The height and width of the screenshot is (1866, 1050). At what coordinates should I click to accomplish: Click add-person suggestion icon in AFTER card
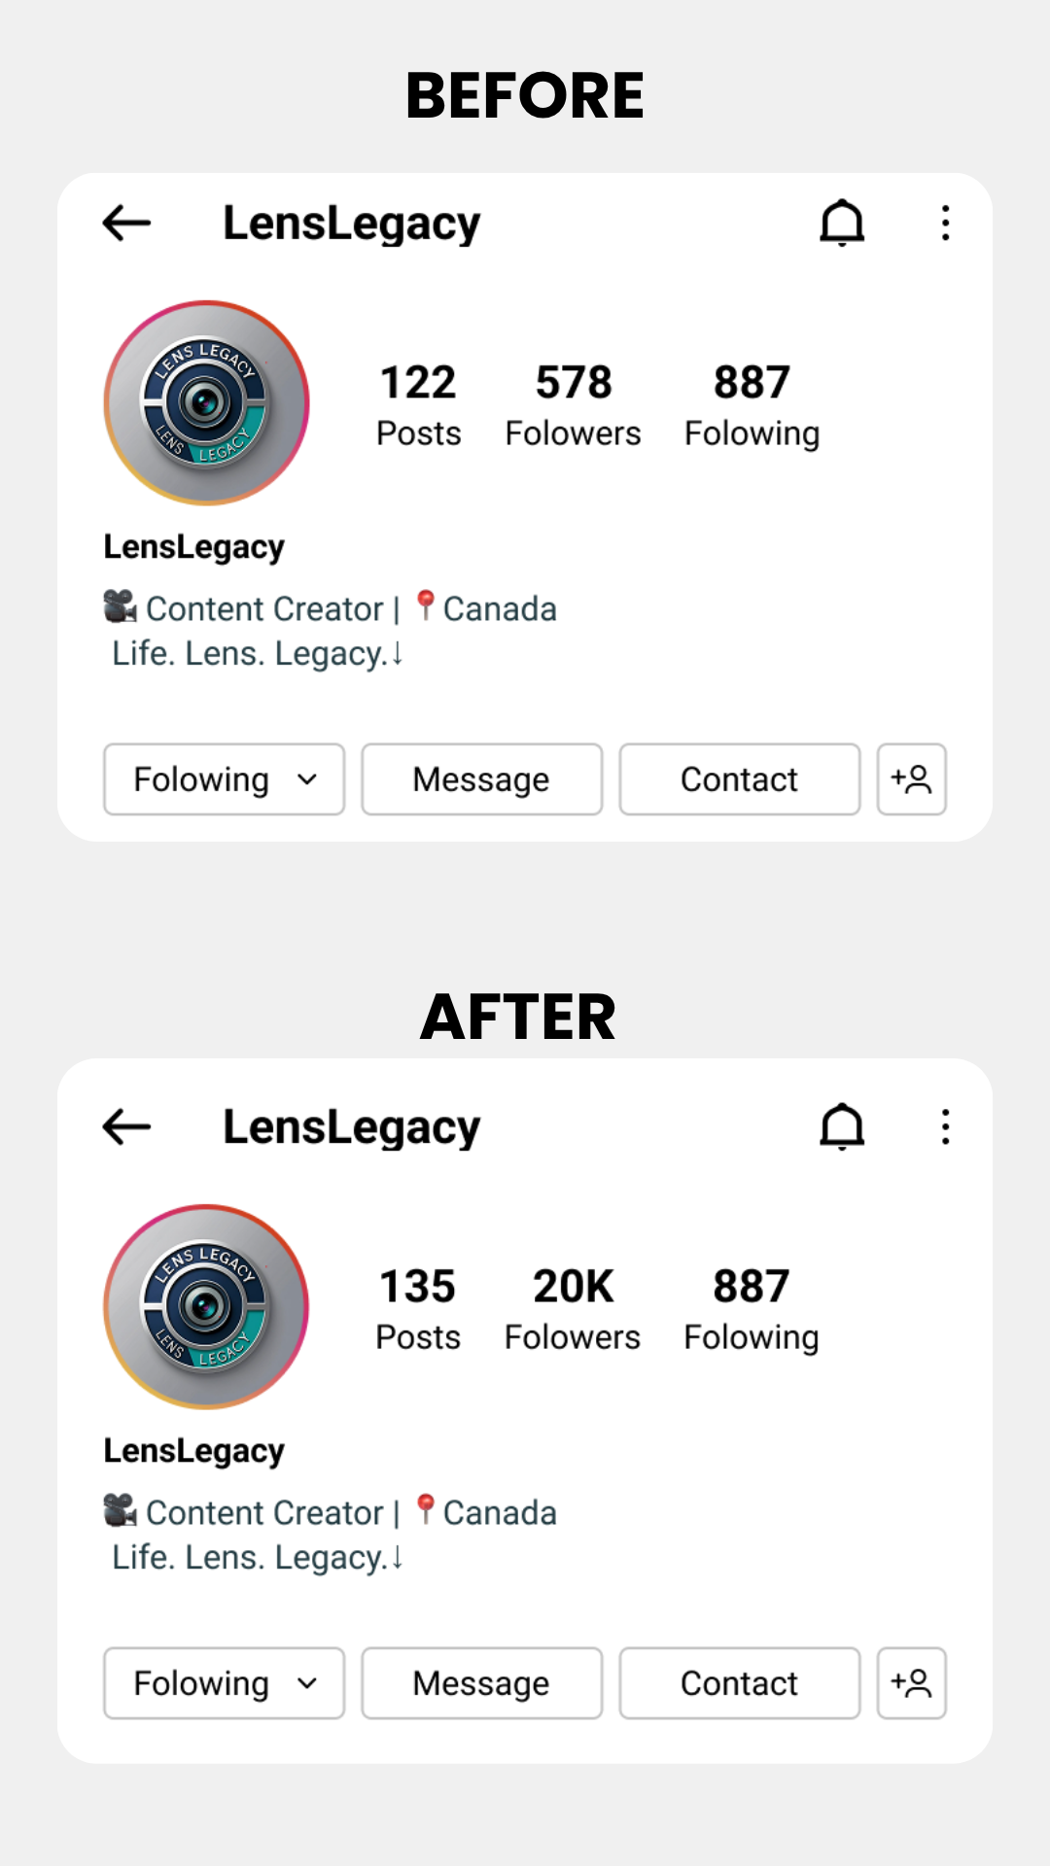pyautogui.click(x=912, y=1683)
